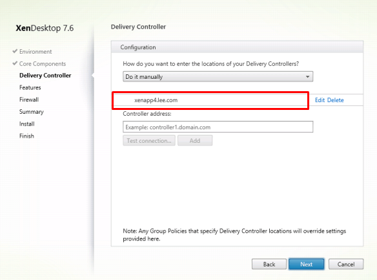Click the Environment step checkmark icon
Screen dimensions: 377x280
tap(15, 51)
